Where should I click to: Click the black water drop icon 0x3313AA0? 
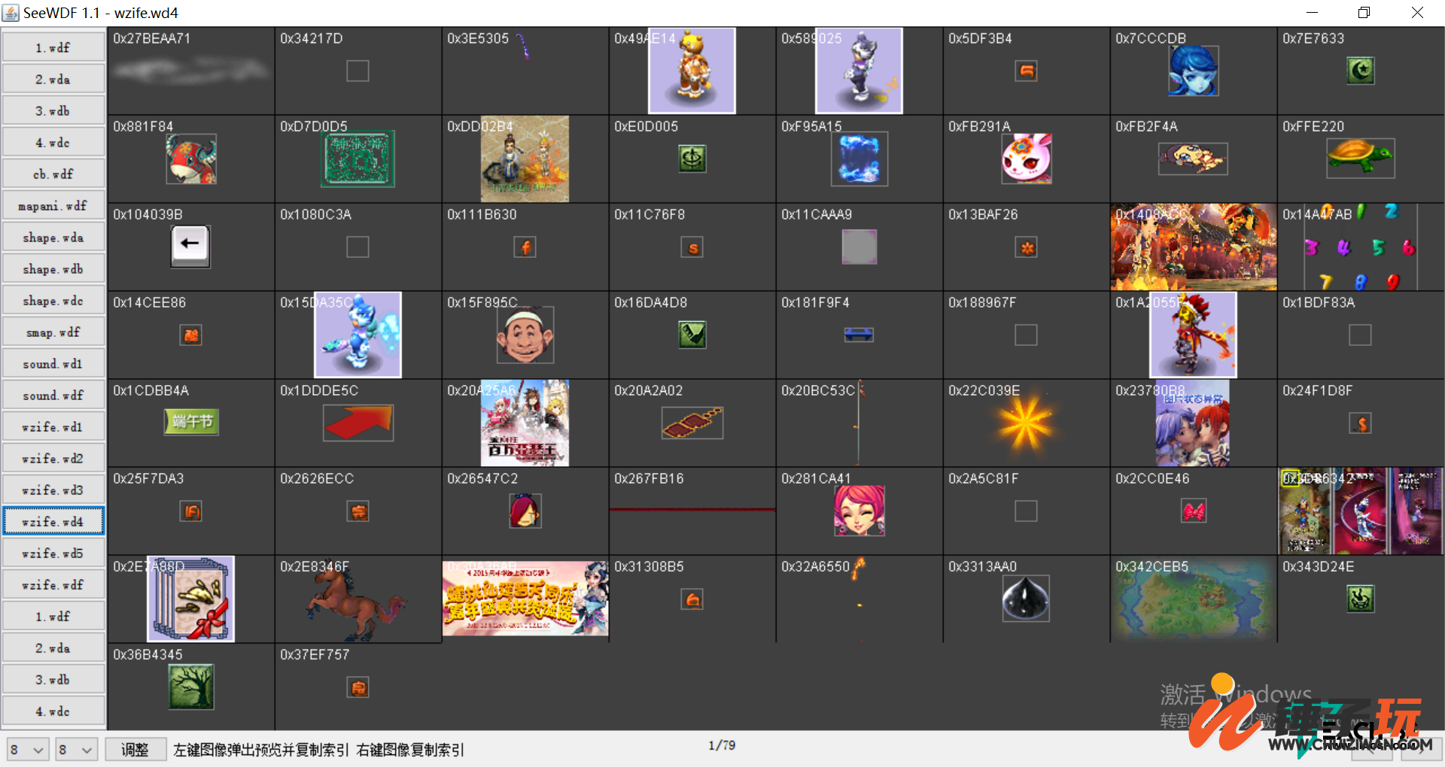pos(1026,599)
